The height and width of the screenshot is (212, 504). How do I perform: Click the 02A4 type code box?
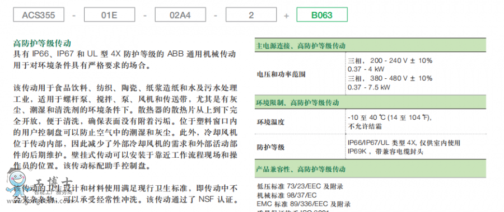point(180,15)
